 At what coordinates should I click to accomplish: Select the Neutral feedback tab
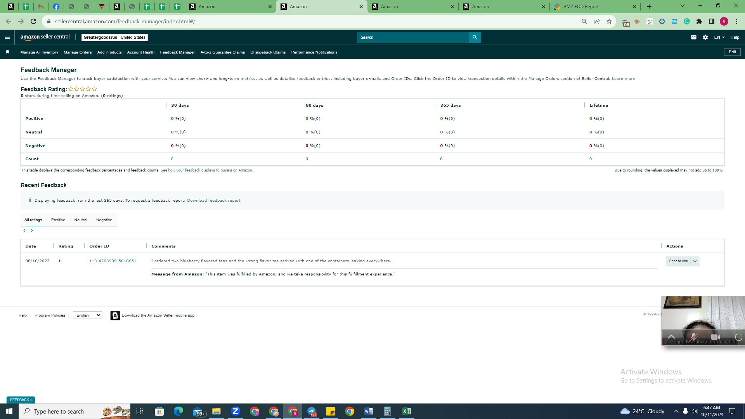point(81,220)
